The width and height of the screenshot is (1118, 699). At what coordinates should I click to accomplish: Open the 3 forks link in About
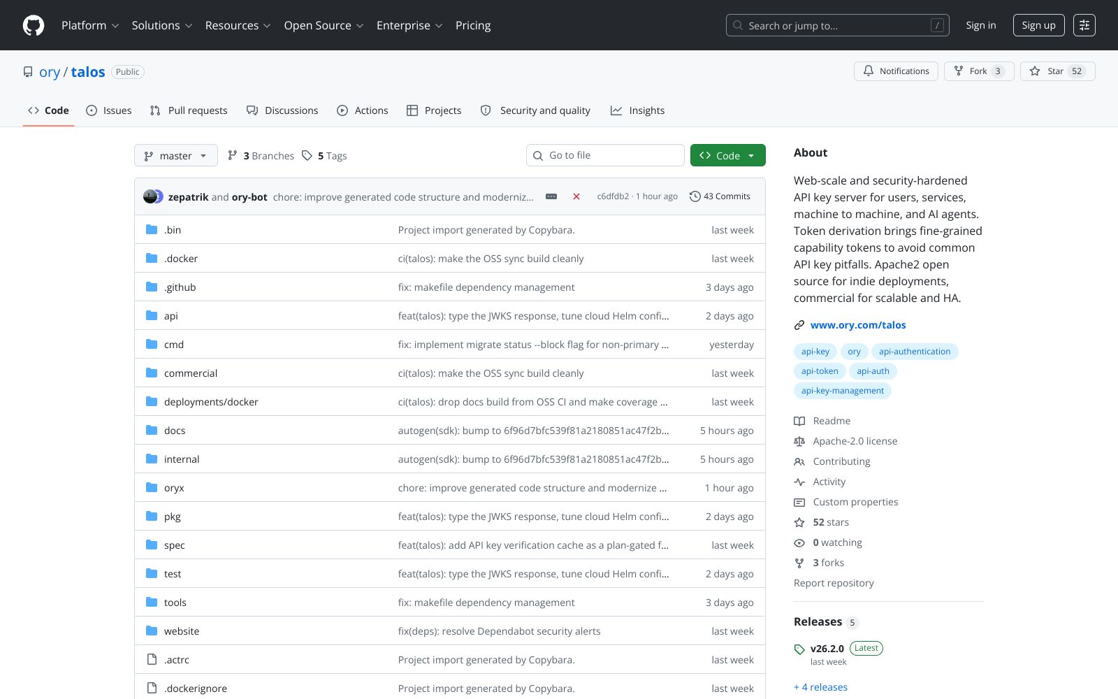829,563
